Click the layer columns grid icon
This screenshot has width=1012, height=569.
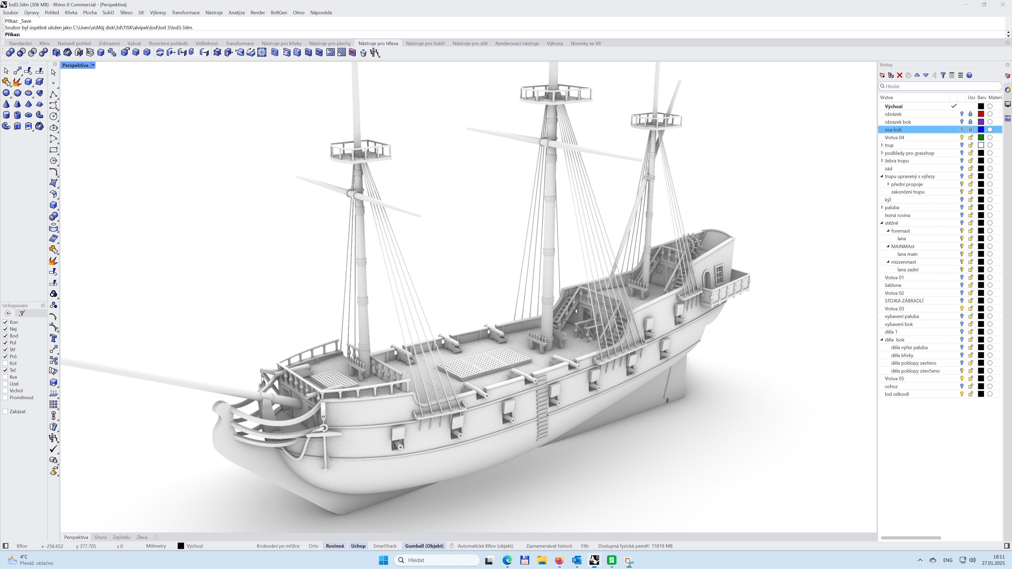(x=952, y=75)
